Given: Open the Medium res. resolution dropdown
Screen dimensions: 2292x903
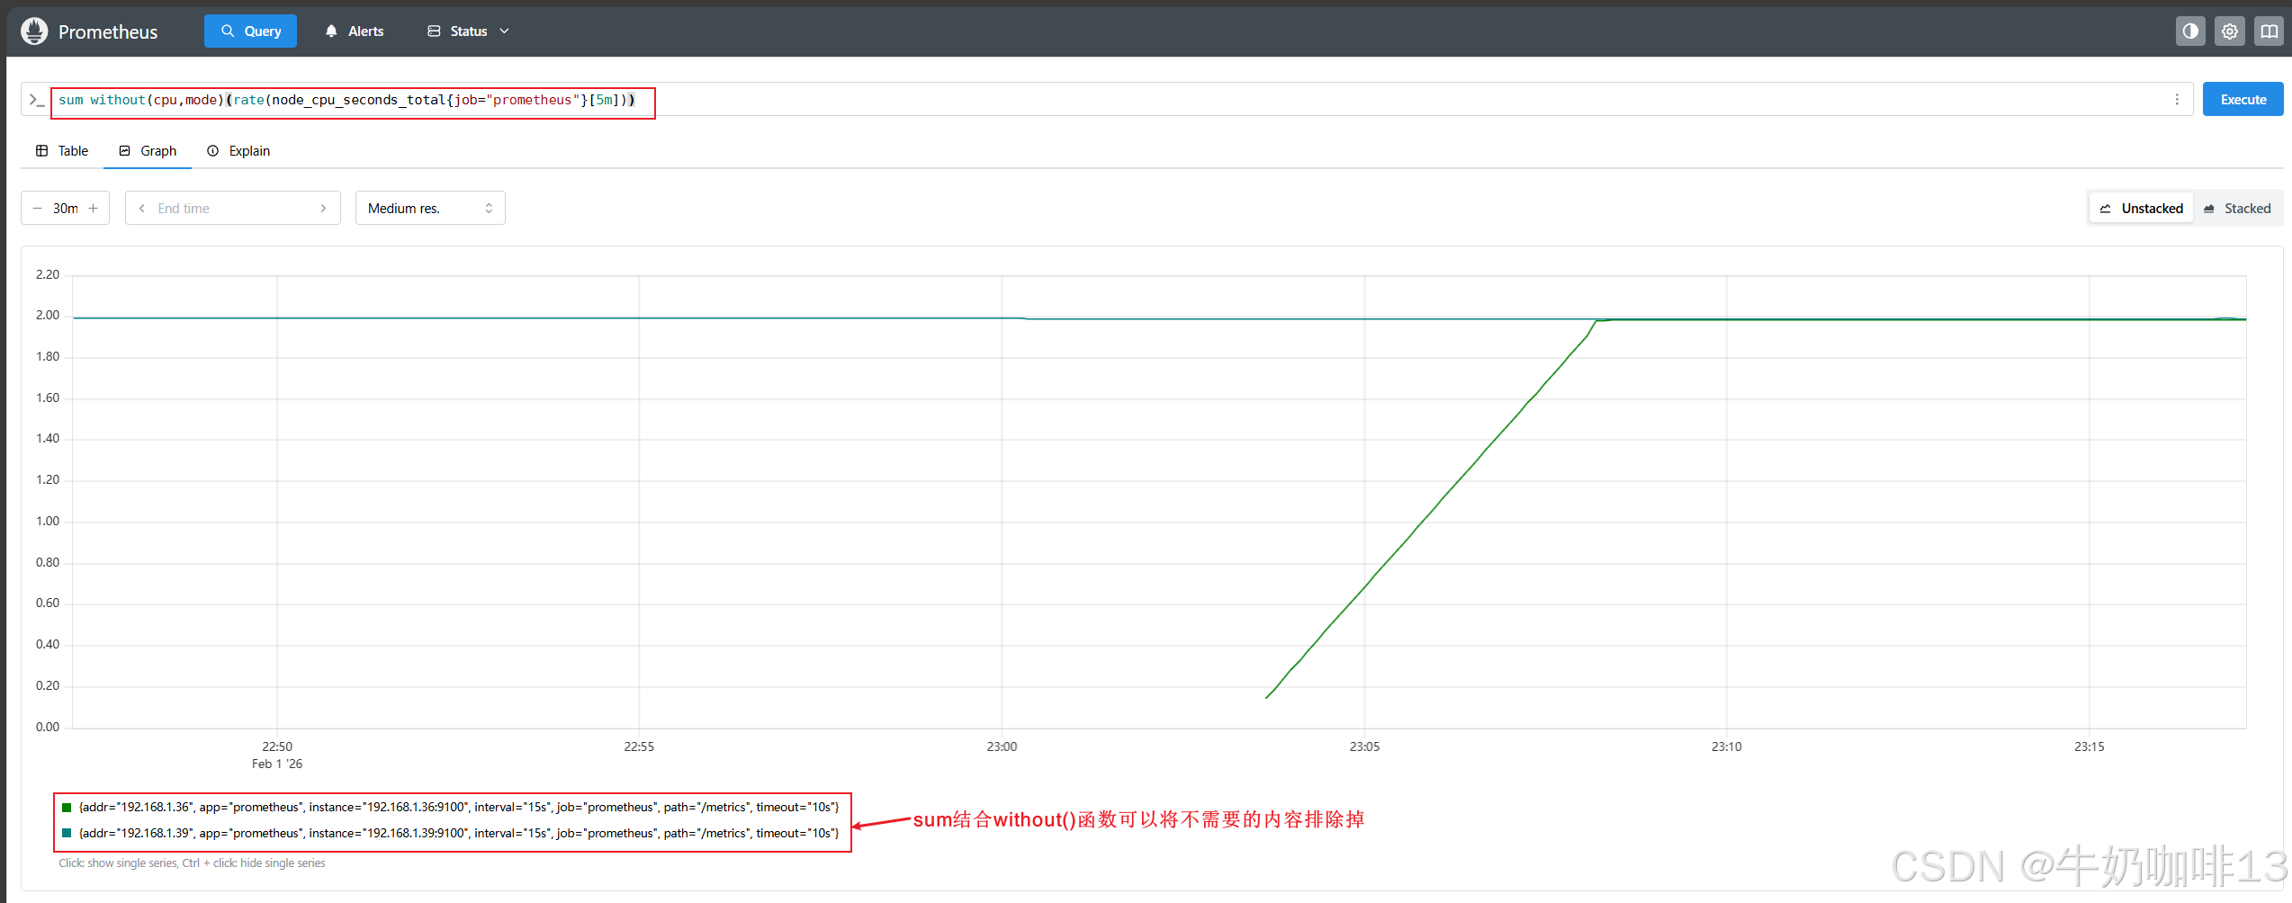Looking at the screenshot, I should pos(430,209).
